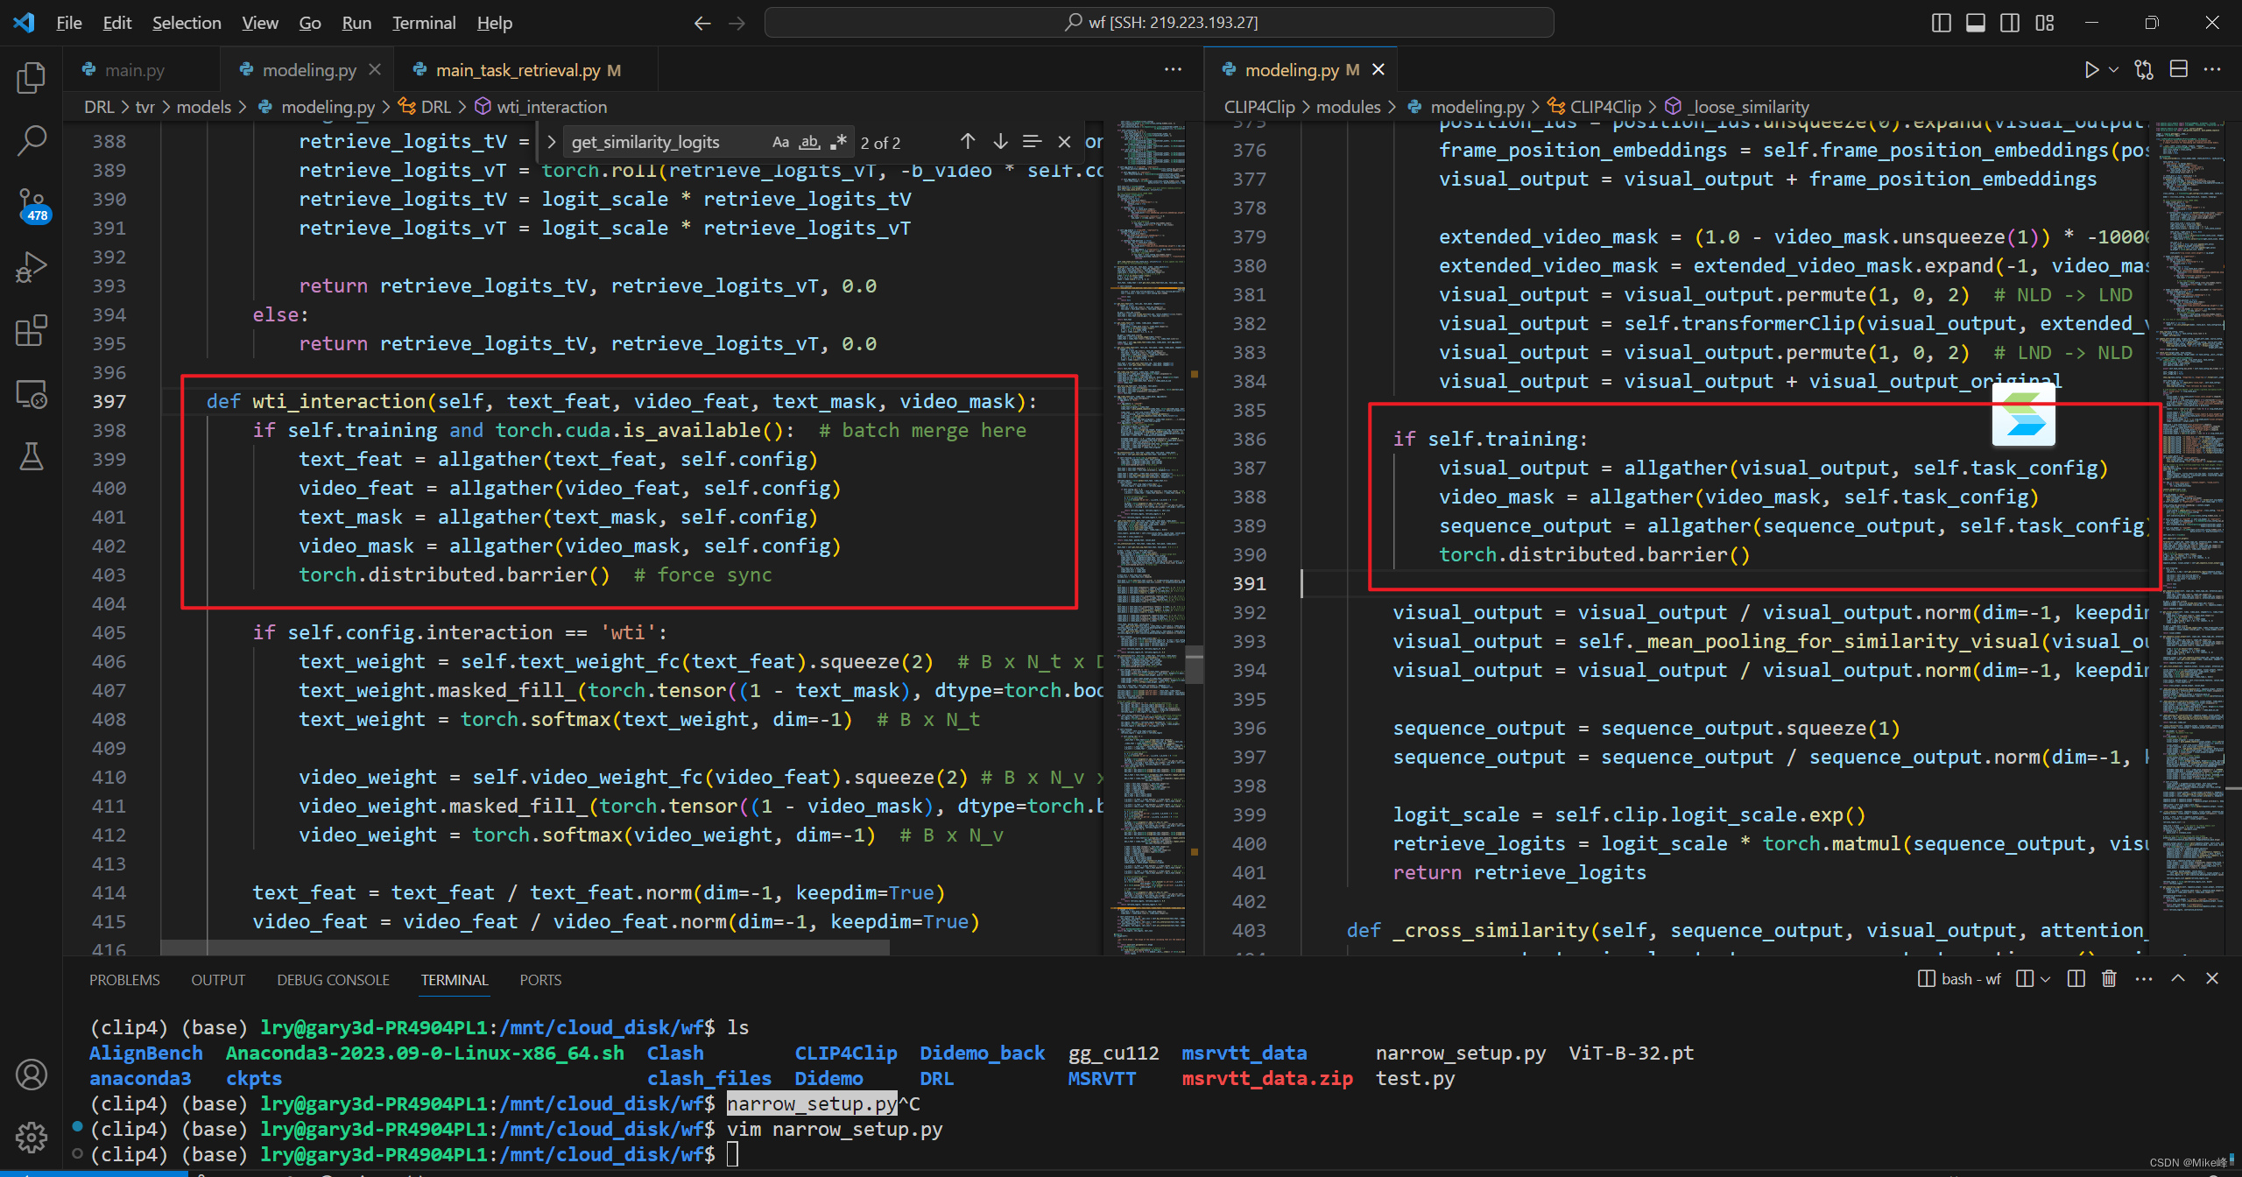Open the Remote Explorer view
Viewport: 2242px width, 1177px height.
[x=32, y=394]
